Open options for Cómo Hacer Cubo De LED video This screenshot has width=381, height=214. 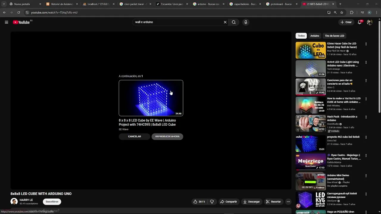click(x=366, y=44)
